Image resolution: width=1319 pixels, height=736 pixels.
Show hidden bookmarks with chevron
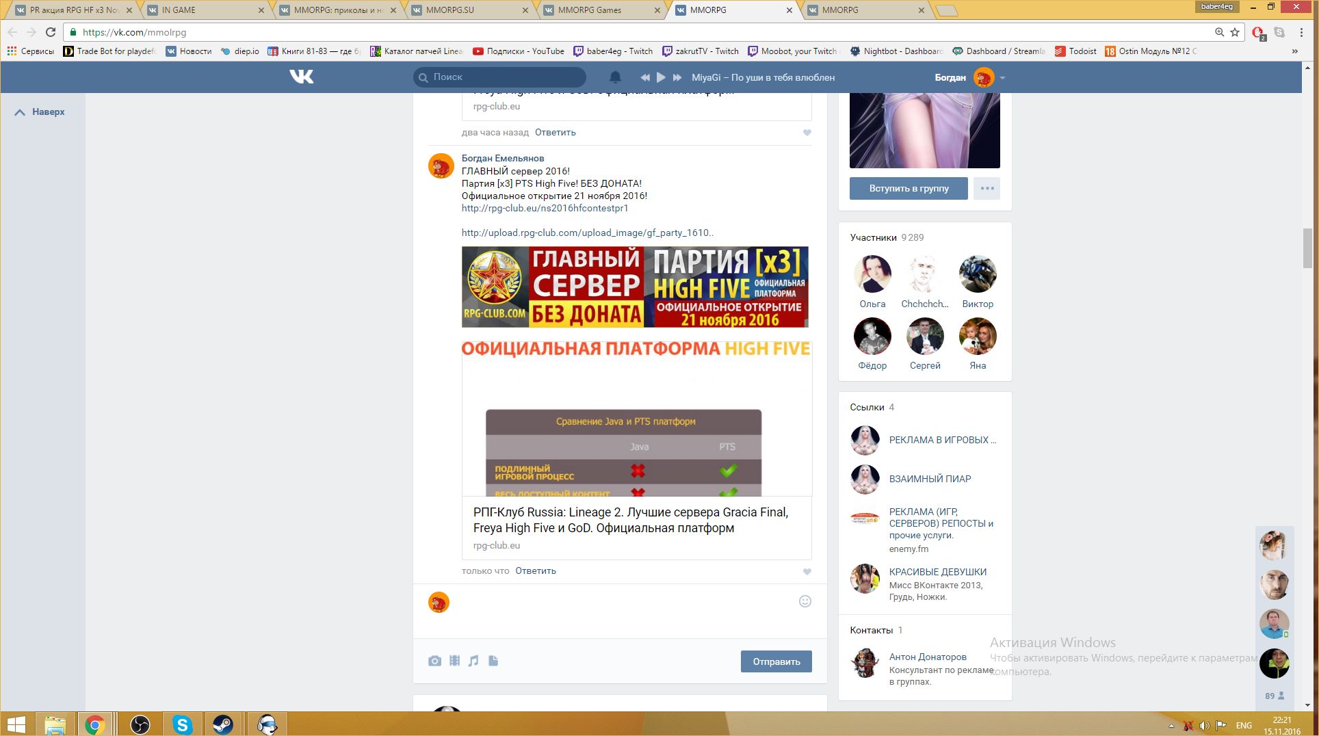pos(1294,51)
